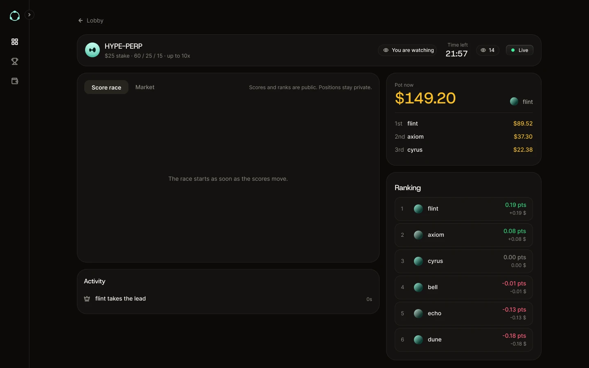Viewport: 589px width, 368px height.
Task: Click the app logo in the sidebar
Action: 15,16
